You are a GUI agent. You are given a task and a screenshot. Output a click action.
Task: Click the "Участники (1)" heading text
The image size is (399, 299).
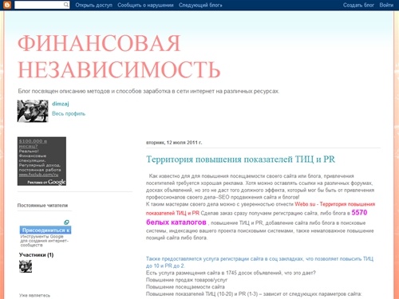click(x=36, y=255)
